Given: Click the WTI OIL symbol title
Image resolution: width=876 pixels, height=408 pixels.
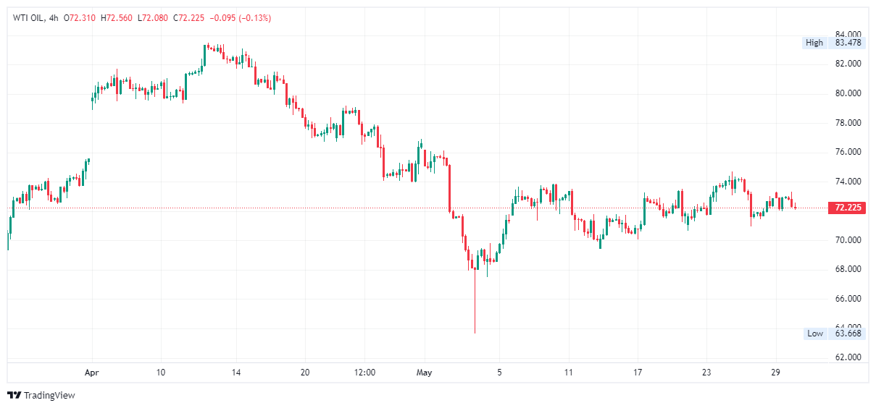Looking at the screenshot, I should pyautogui.click(x=29, y=17).
